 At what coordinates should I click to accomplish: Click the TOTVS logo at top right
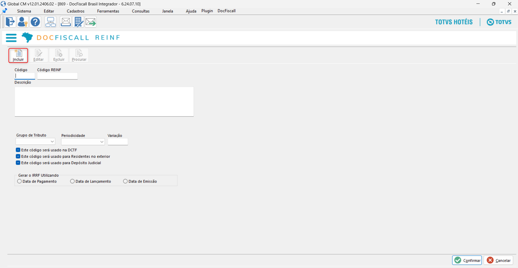[x=499, y=22]
